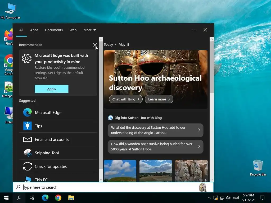Open File Explorer from the taskbar

point(71,198)
